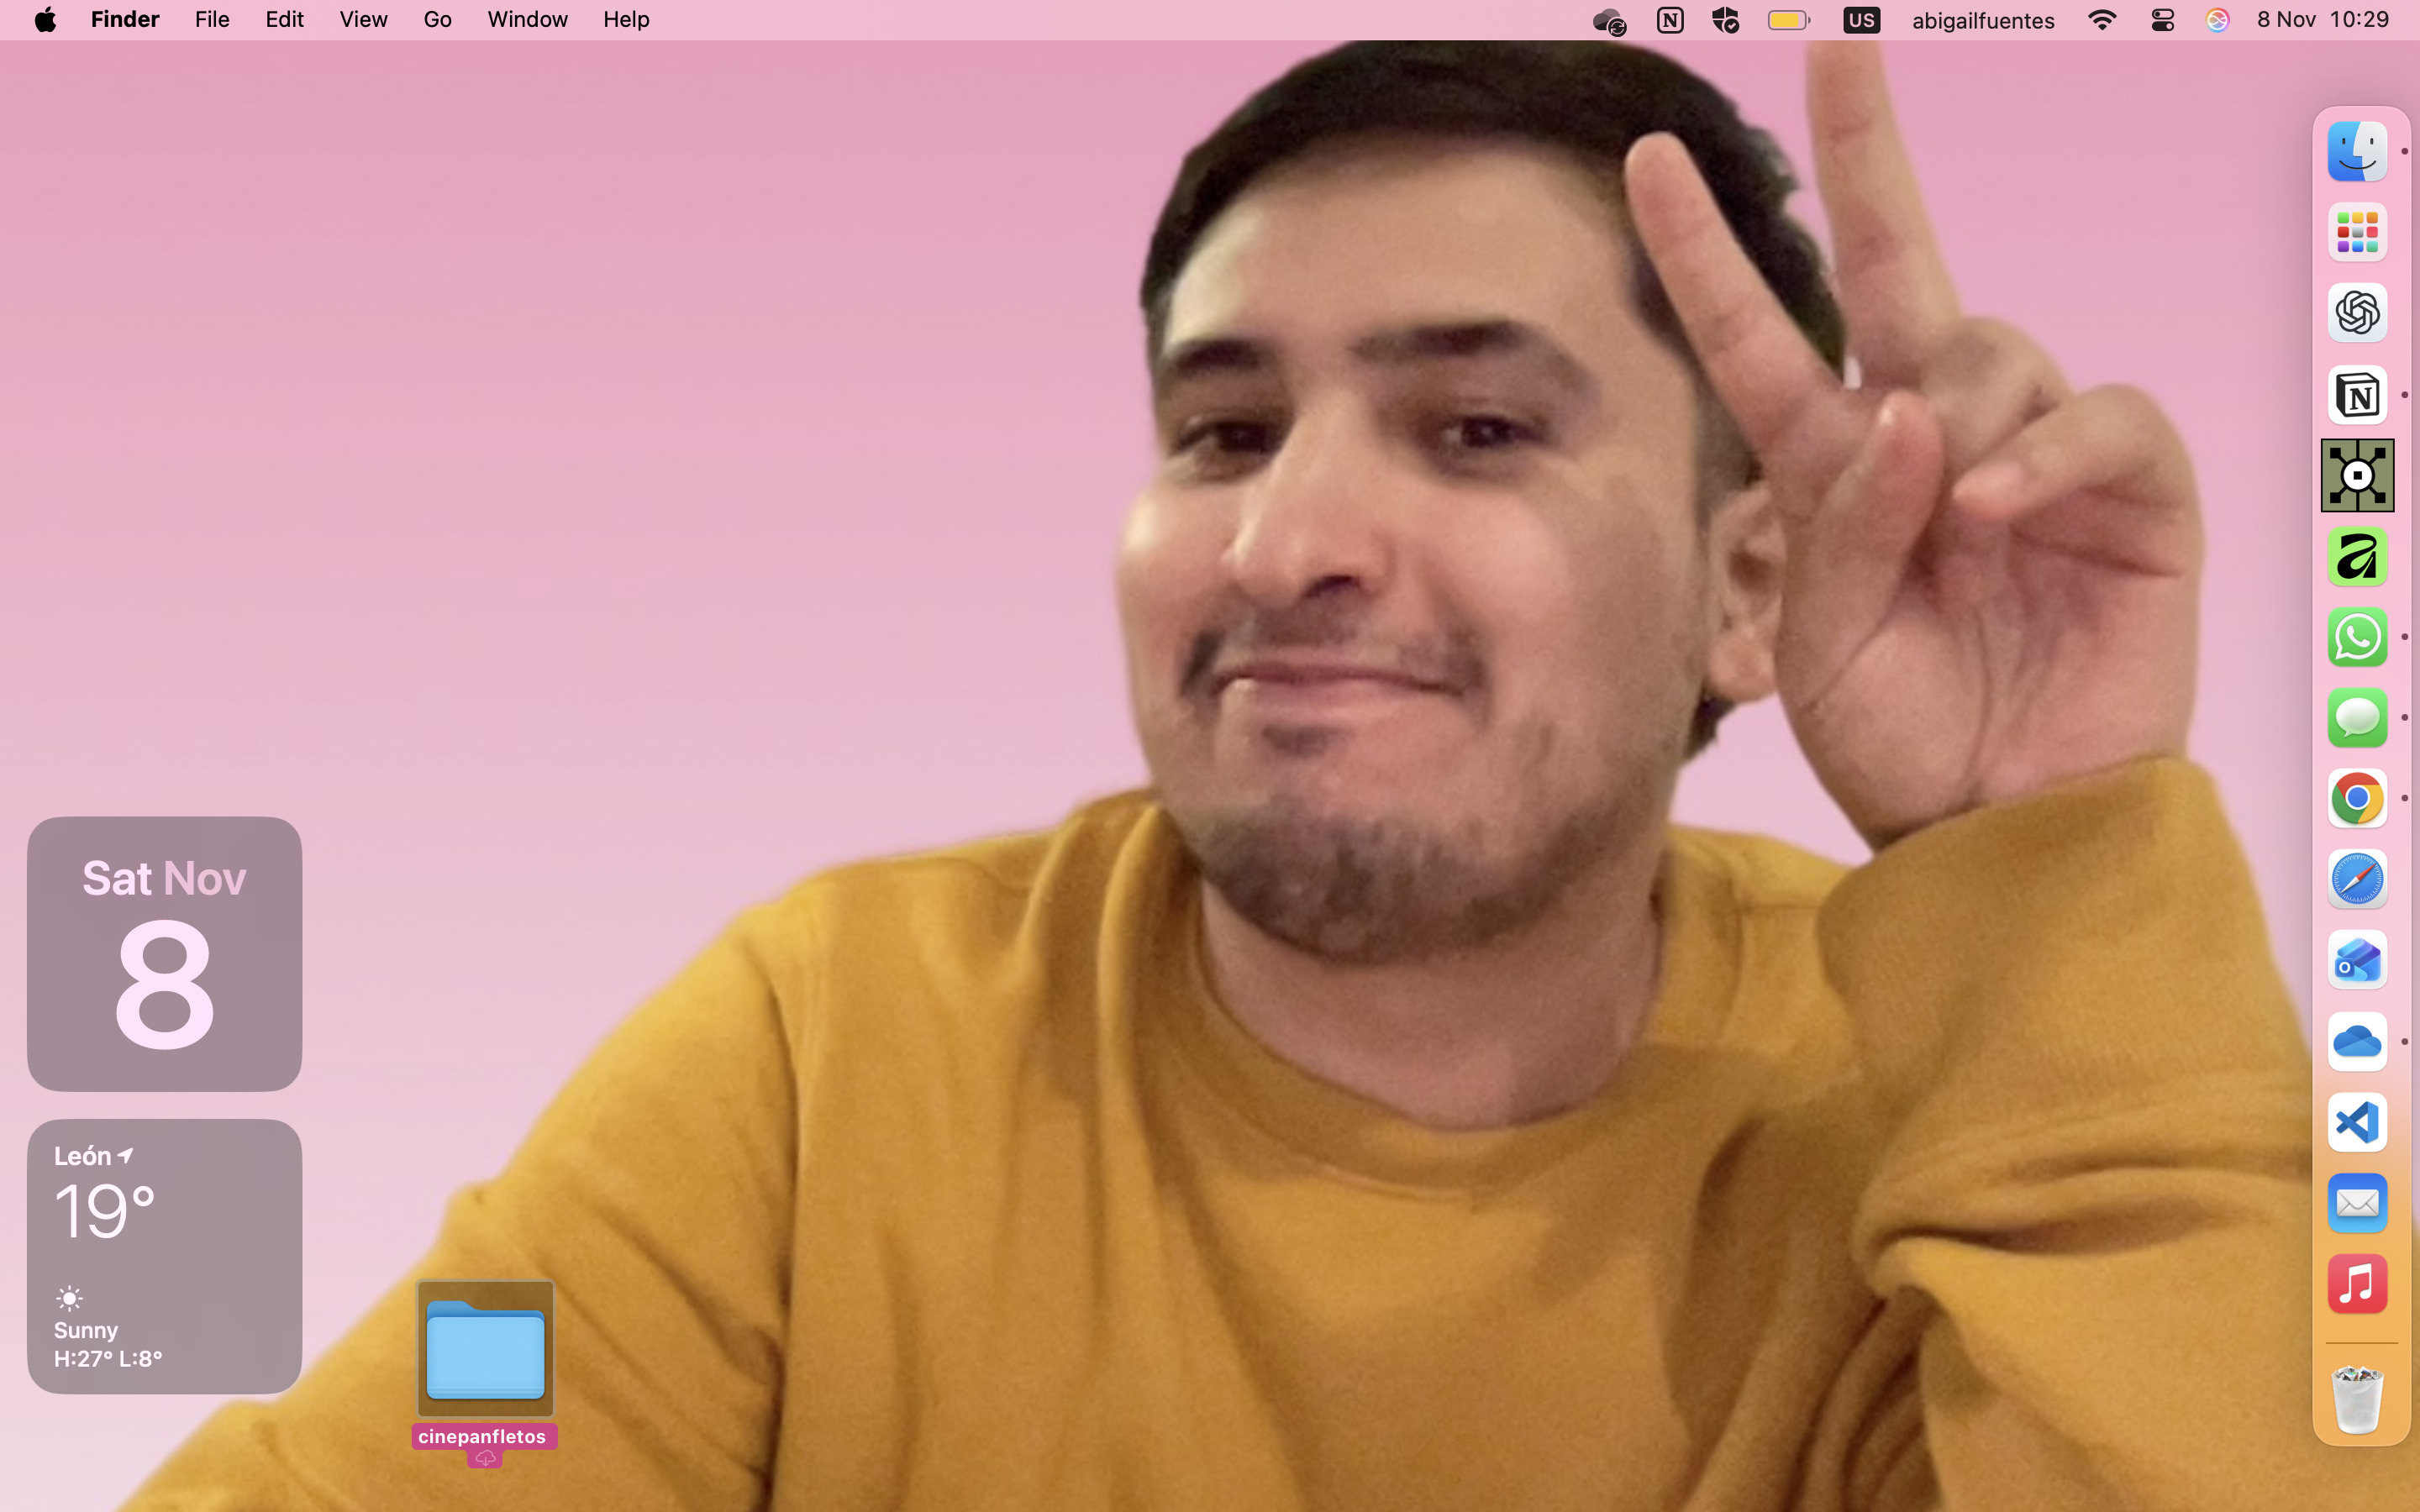Open the Apple menu
Viewport: 2420px width, 1512px height.
[x=45, y=20]
